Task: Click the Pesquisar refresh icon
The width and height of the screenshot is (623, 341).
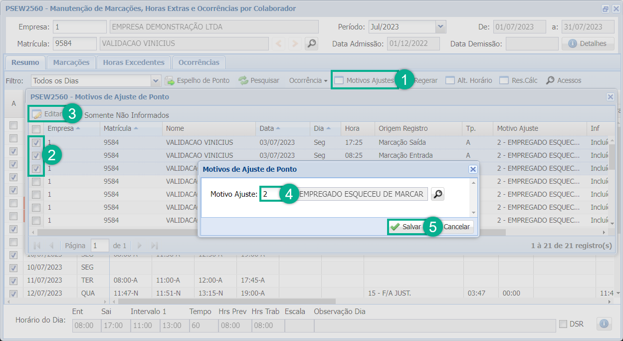Action: (x=243, y=80)
